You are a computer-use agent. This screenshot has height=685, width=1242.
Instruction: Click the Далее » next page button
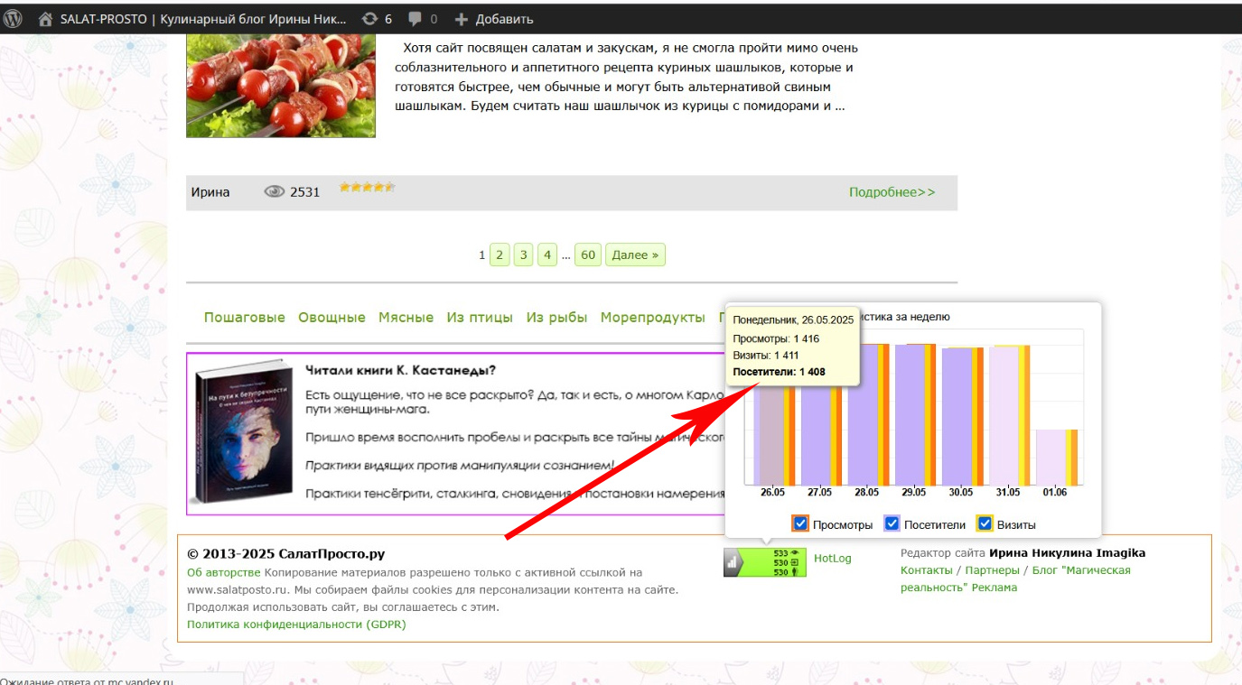(635, 255)
